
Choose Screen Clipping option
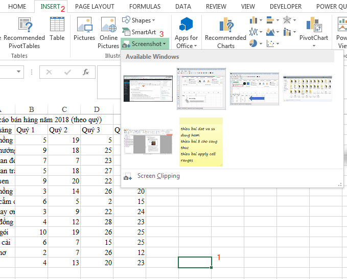pyautogui.click(x=158, y=176)
